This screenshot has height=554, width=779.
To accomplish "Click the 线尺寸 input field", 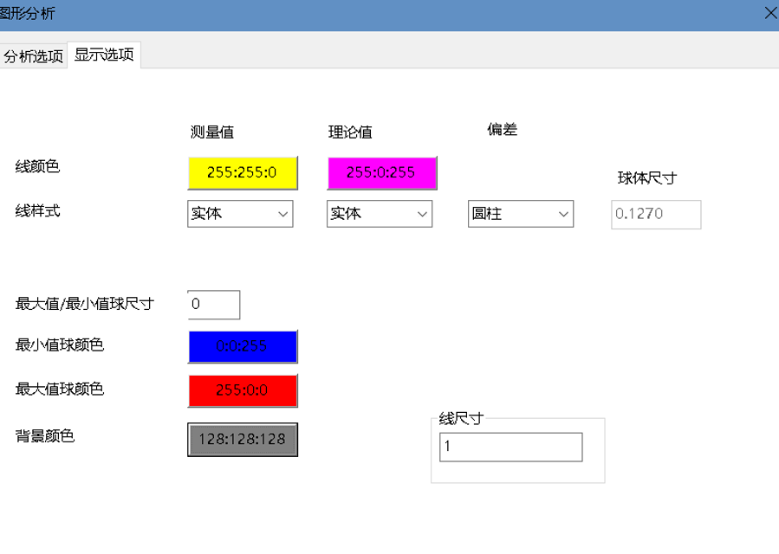I will pyautogui.click(x=510, y=448).
